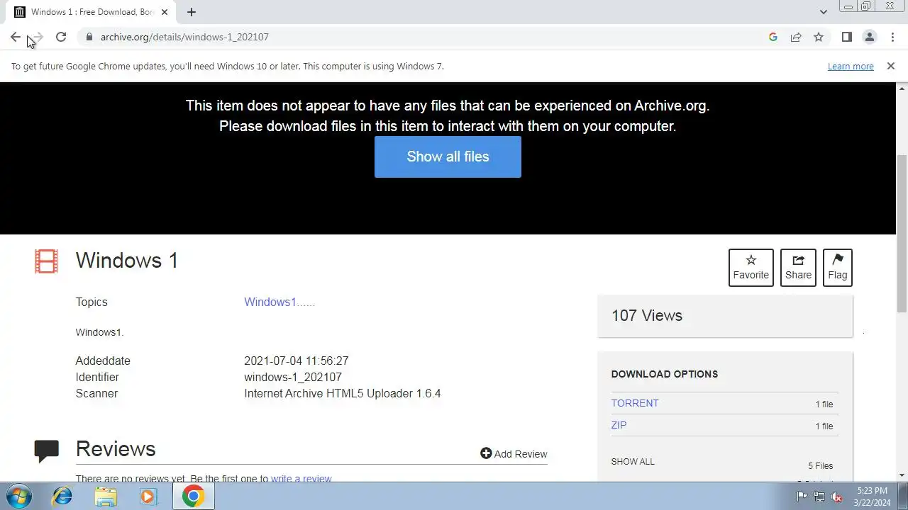908x510 pixels.
Task: Select the Addeddate value 2021-07-04 11:56:27
Action: (297, 361)
